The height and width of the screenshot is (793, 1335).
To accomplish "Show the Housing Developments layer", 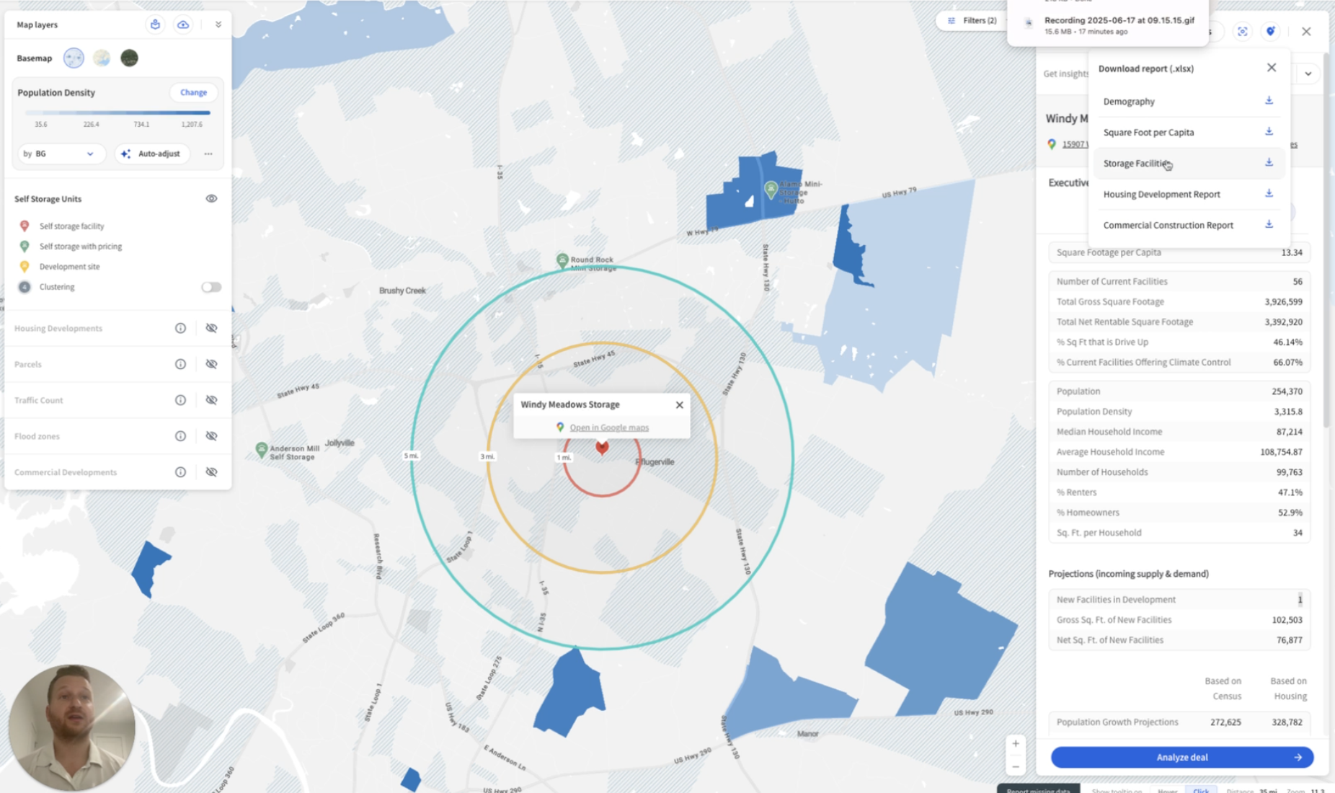I will pyautogui.click(x=211, y=328).
